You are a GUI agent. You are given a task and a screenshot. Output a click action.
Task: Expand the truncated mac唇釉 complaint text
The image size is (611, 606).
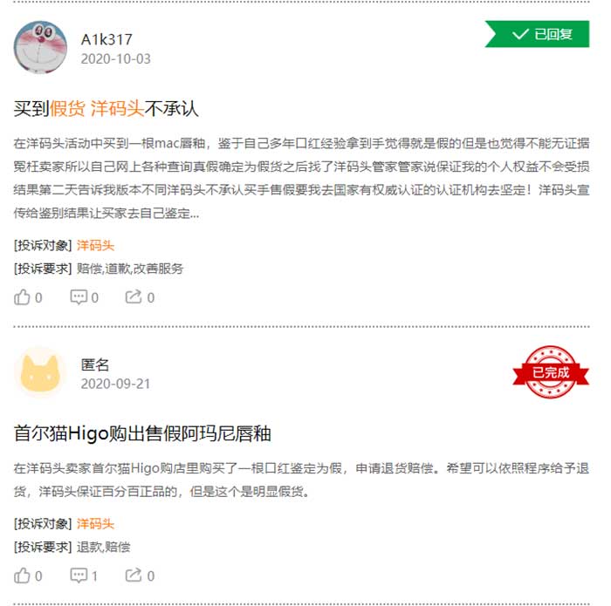301,178
